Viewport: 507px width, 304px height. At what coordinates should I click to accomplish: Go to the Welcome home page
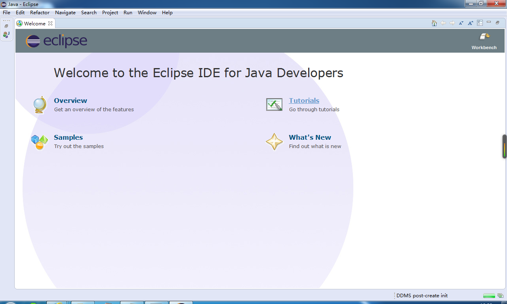tap(434, 23)
